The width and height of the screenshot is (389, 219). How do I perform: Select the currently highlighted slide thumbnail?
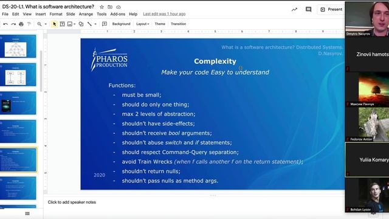pos(18,160)
